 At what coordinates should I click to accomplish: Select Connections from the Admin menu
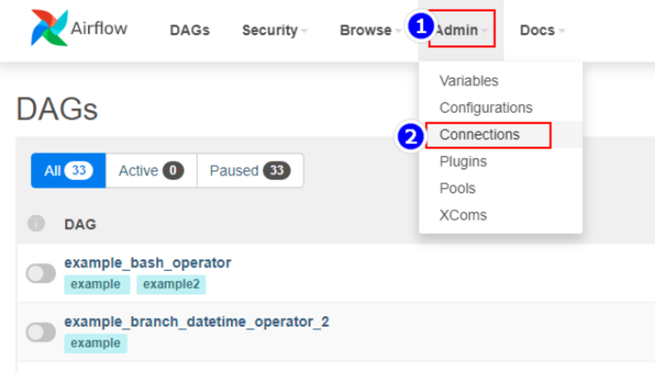479,135
